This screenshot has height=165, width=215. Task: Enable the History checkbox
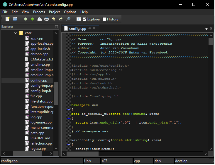[104, 19]
